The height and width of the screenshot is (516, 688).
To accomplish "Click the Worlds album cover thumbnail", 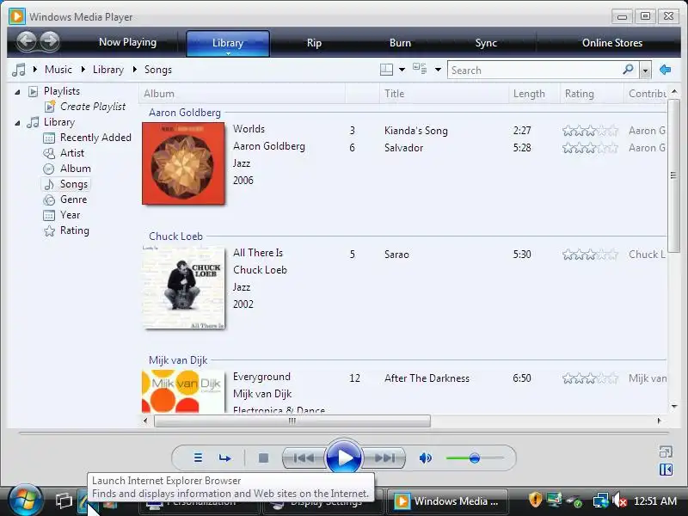I will 183,163.
